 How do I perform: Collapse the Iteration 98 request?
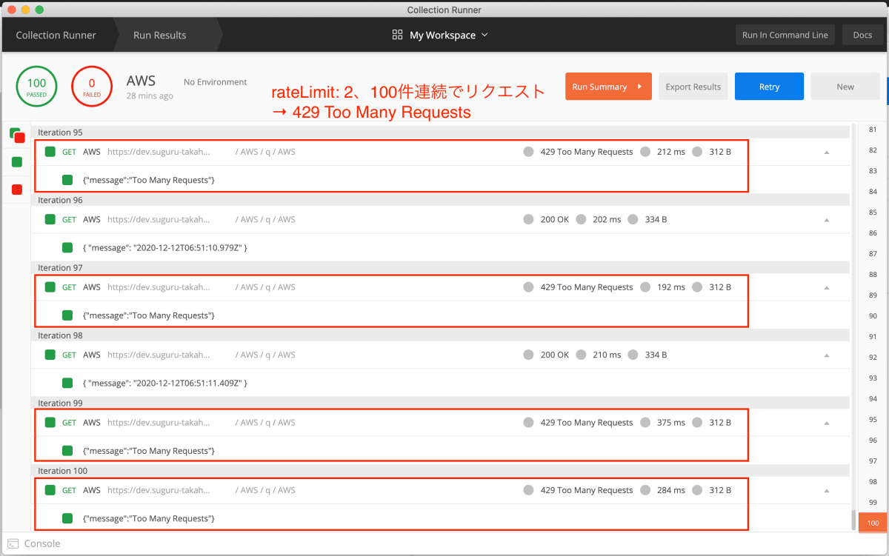coord(827,355)
